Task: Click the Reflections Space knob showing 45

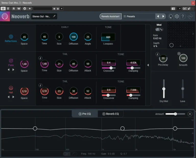Action: point(24,37)
